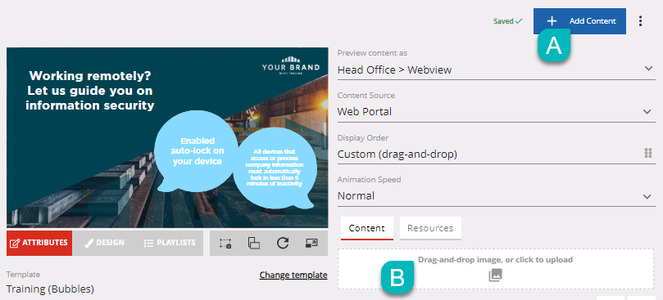Screen dimensions: 663x300
Task: Click the image upload icon in drop zone
Action: [496, 275]
